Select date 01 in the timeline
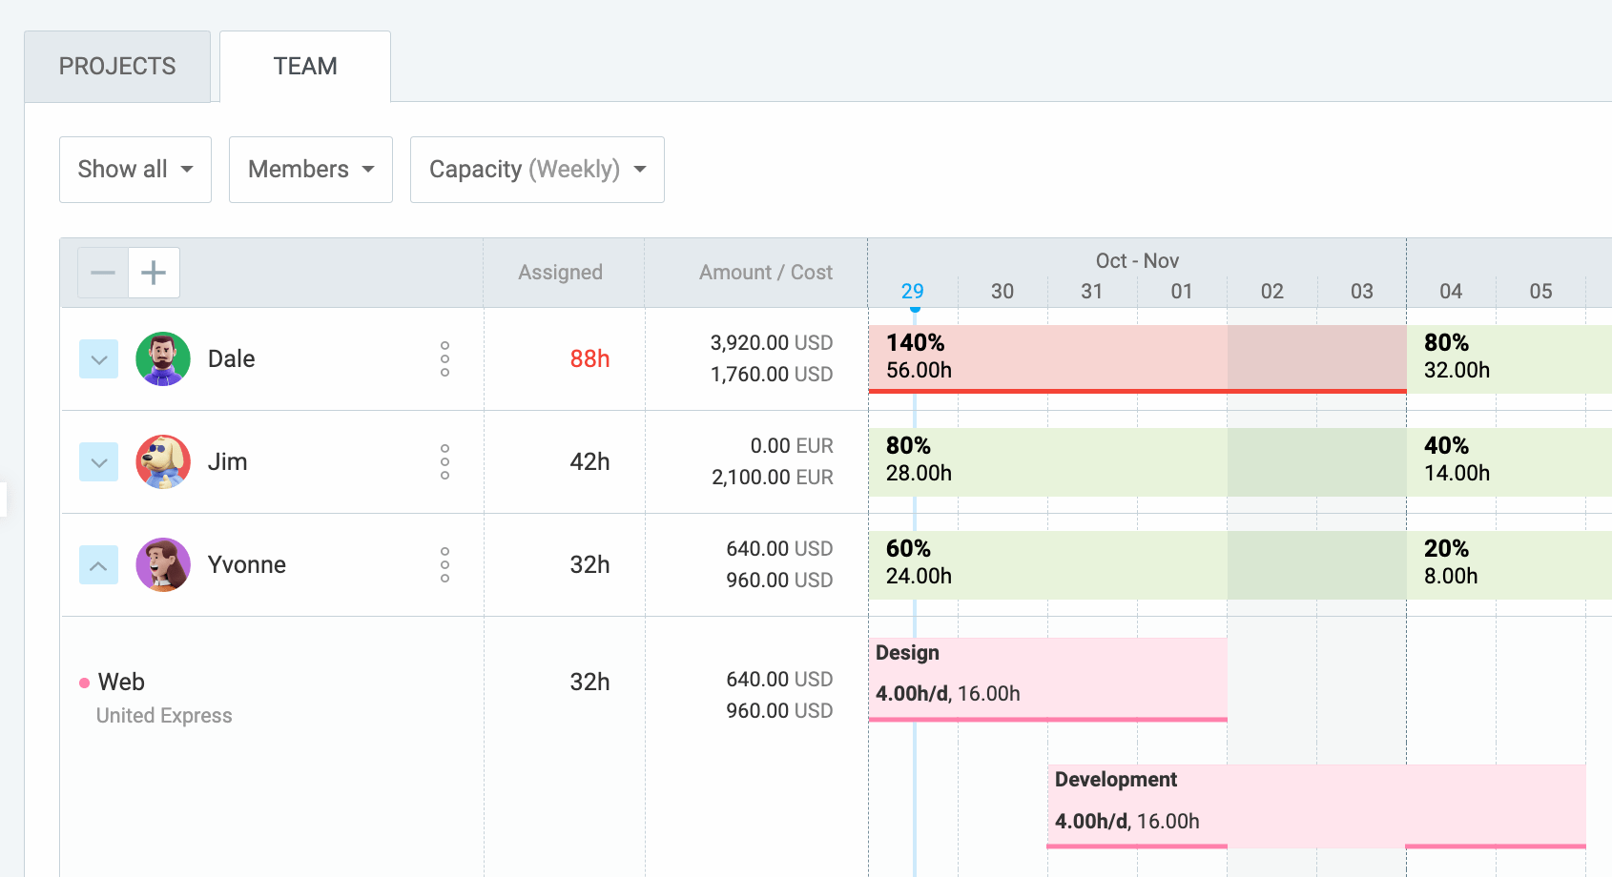 [x=1182, y=292]
